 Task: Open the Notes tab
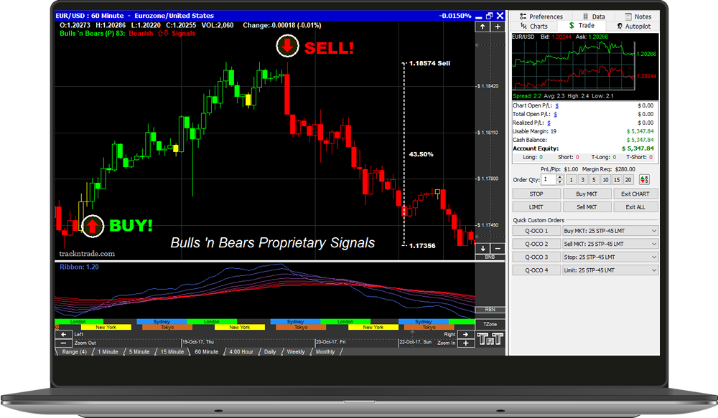[x=638, y=16]
